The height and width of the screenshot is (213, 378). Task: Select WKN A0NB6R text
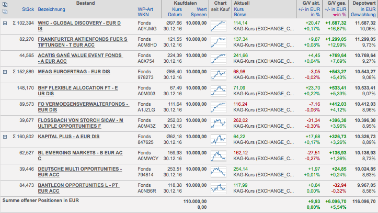[147, 190]
